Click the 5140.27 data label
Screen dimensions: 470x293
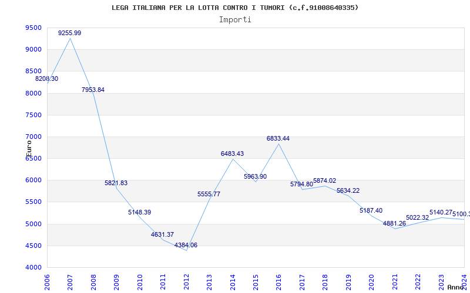point(441,212)
